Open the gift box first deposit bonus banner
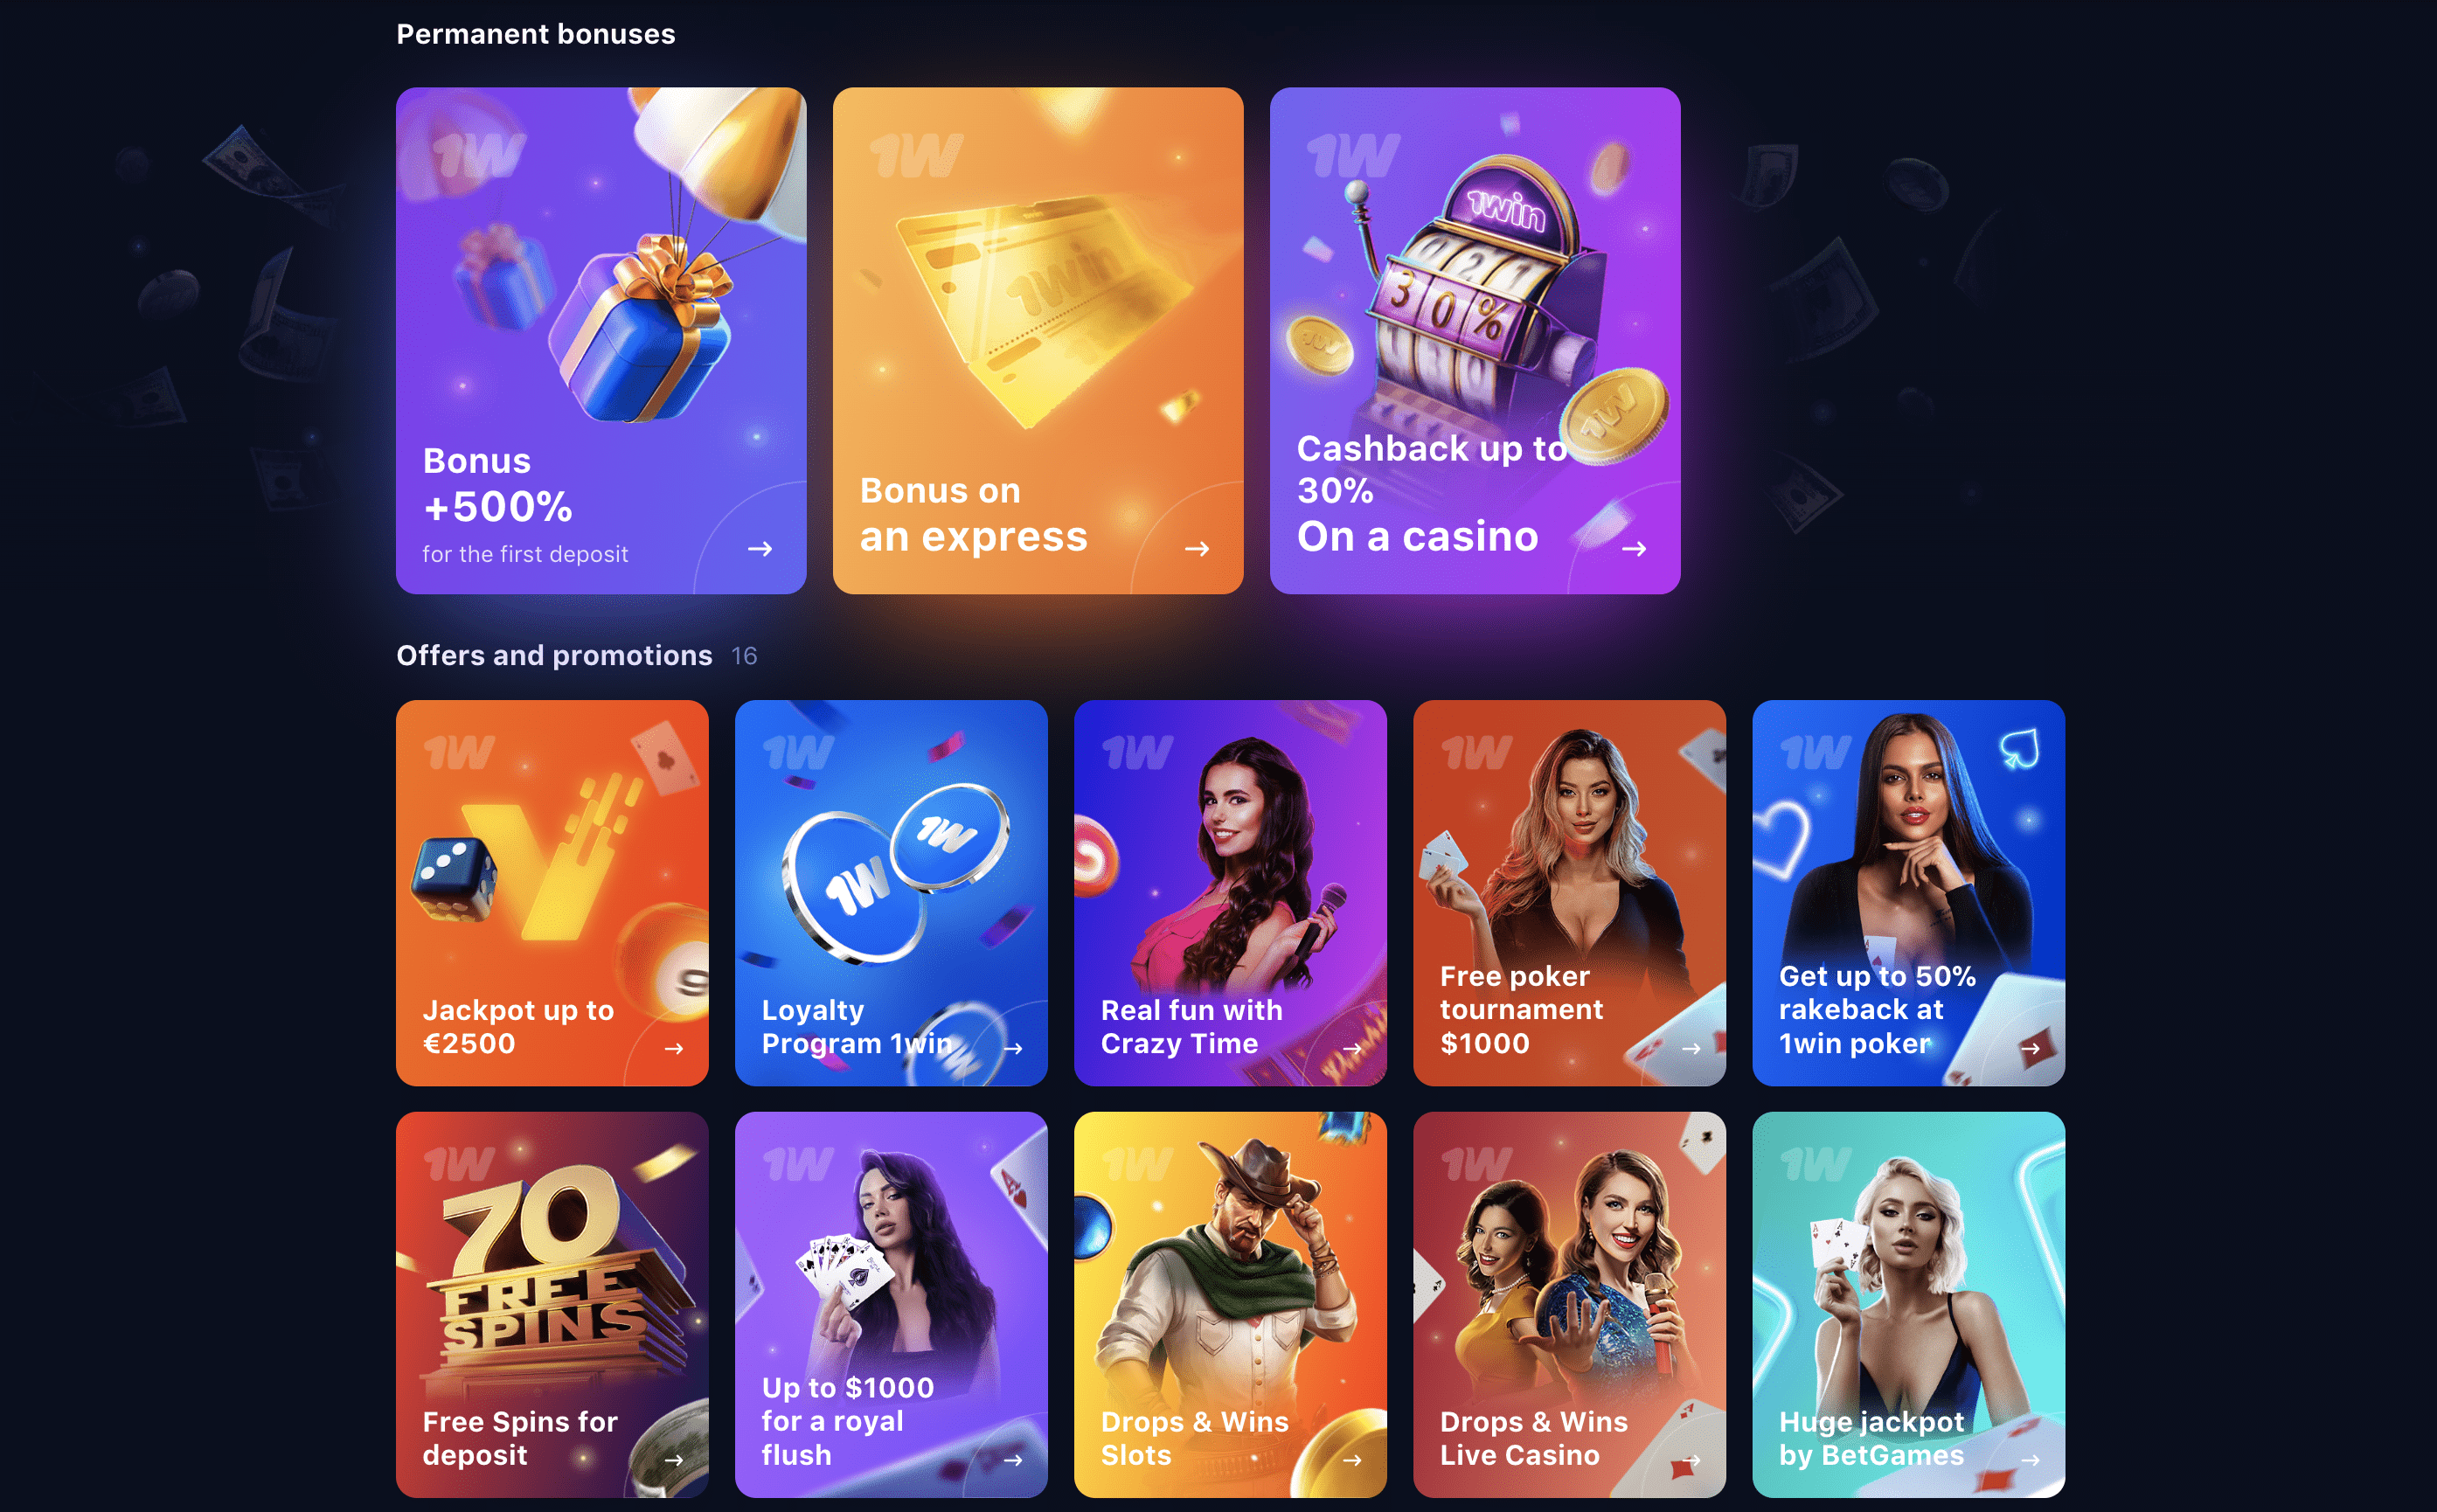The image size is (2437, 1512). 601,340
